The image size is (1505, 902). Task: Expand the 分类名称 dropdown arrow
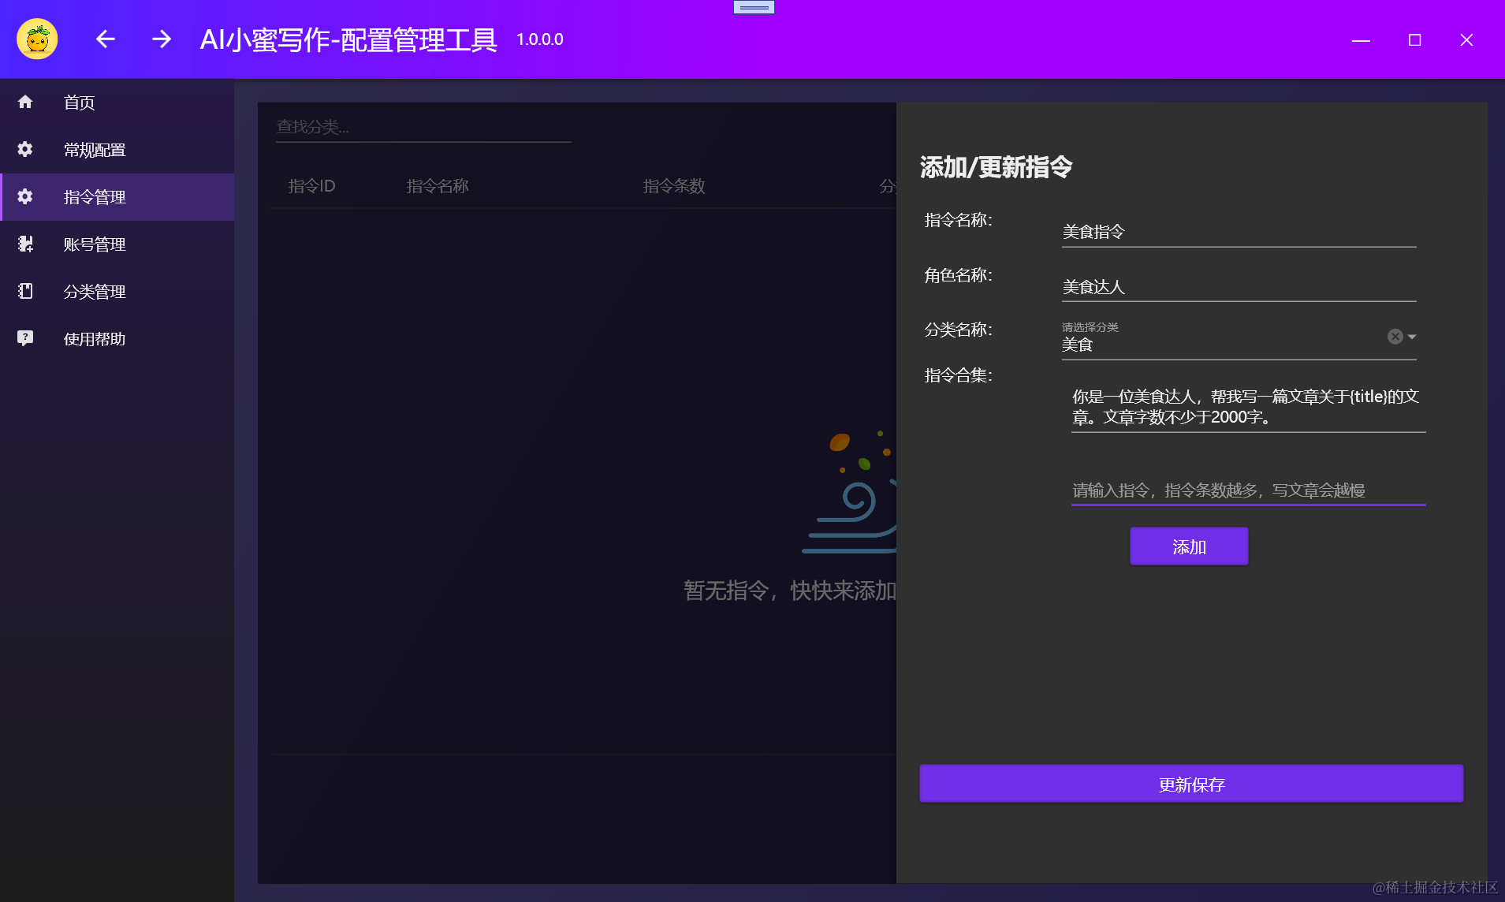[x=1412, y=337]
